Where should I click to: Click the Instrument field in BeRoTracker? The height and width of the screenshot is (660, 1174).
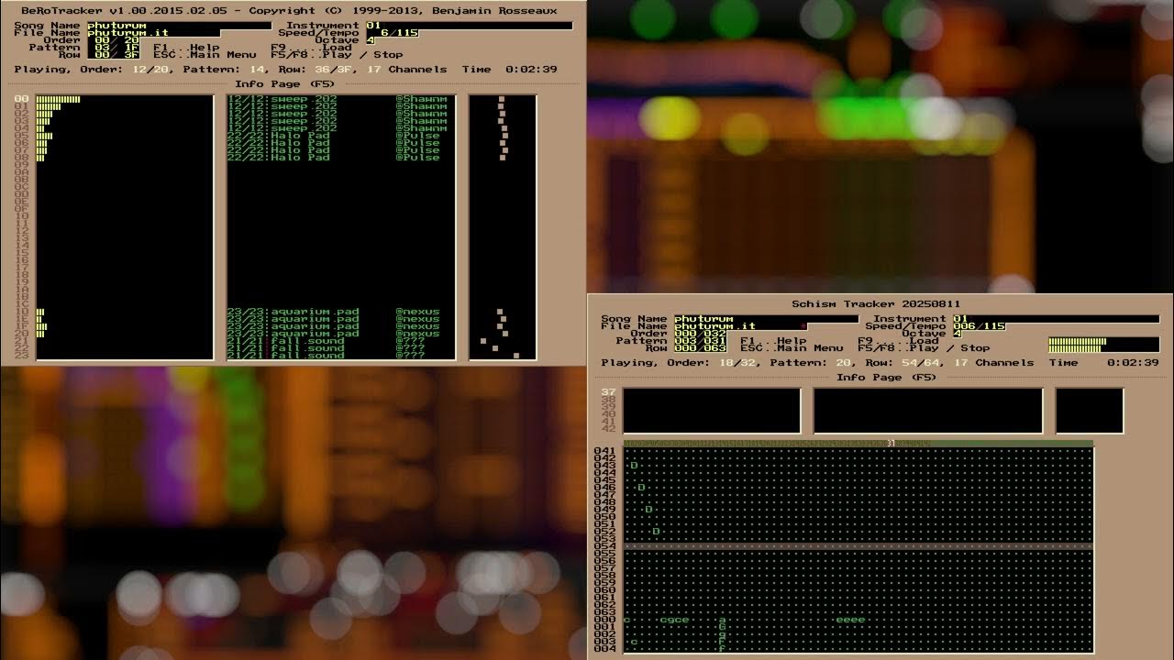[x=469, y=26]
